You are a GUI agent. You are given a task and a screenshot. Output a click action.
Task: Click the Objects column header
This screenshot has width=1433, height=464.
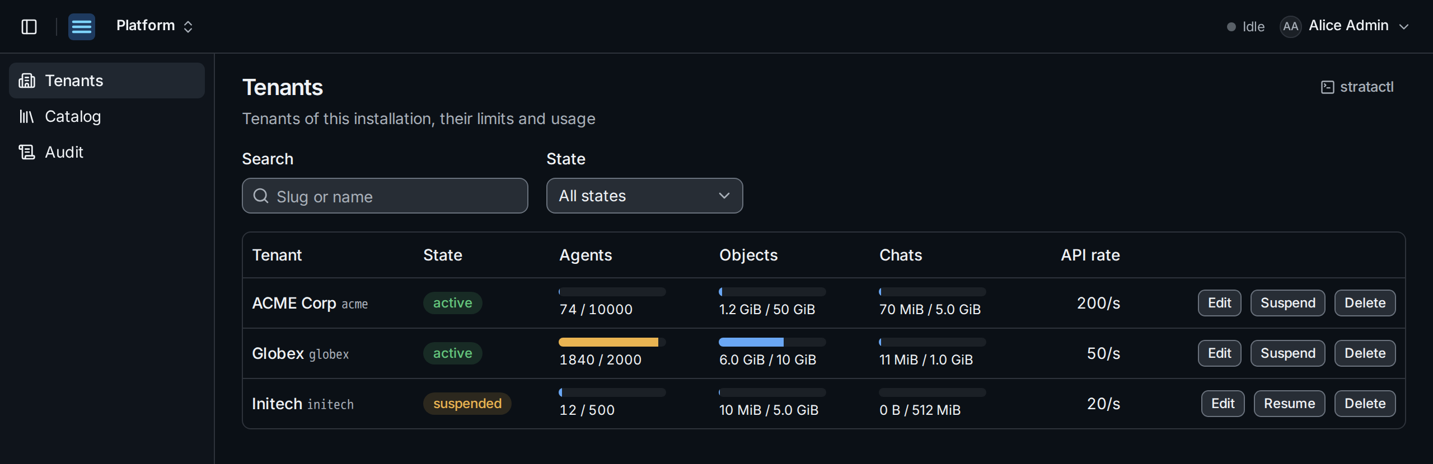[x=748, y=255]
